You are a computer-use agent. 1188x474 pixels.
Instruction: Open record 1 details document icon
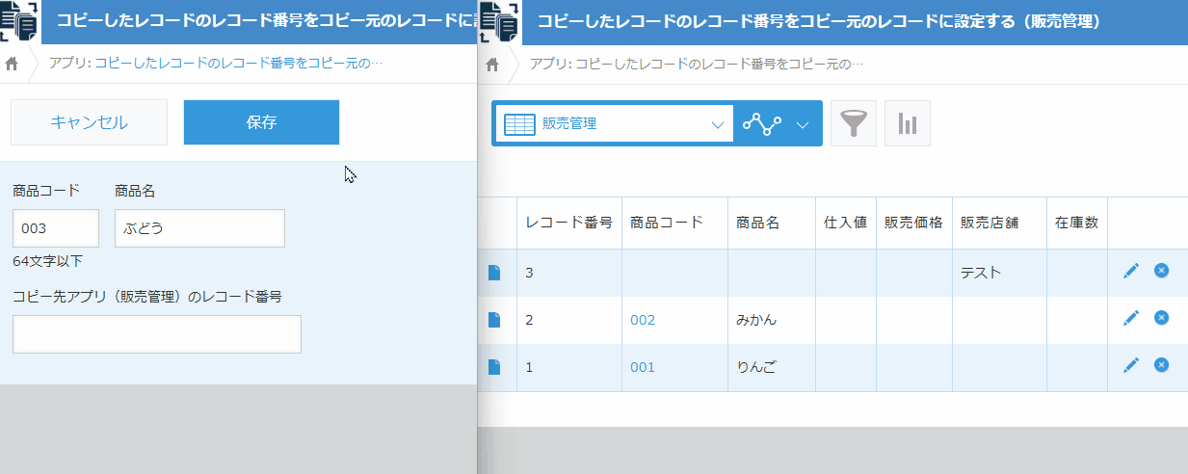494,367
